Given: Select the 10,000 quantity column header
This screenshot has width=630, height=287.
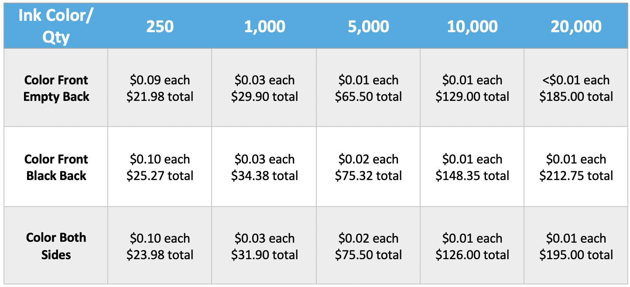Looking at the screenshot, I should [472, 27].
